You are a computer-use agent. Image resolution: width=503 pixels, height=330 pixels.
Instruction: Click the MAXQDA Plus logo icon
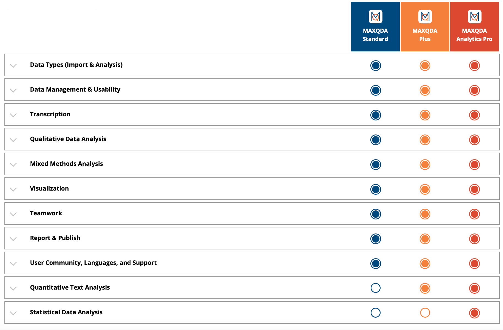(x=425, y=16)
